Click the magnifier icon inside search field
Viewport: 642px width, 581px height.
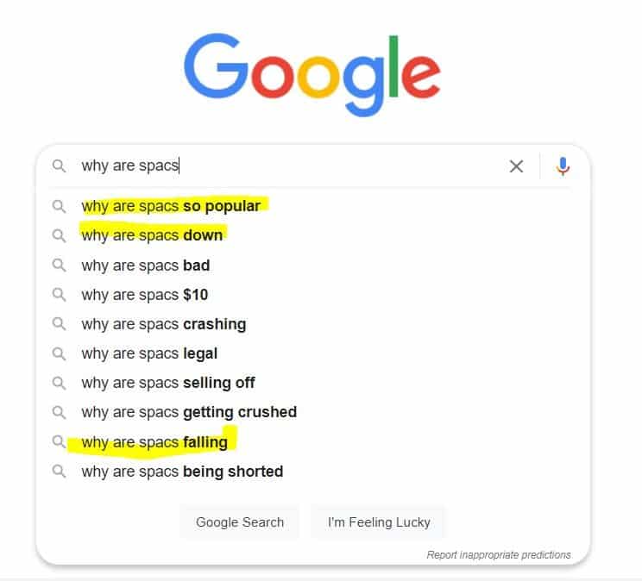pos(59,166)
